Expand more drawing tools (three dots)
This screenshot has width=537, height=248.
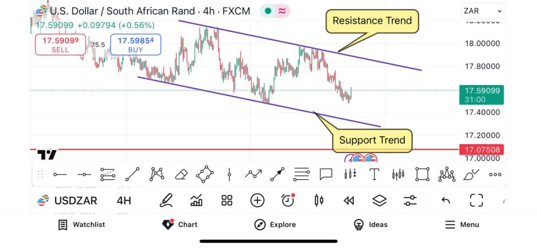[x=495, y=175]
